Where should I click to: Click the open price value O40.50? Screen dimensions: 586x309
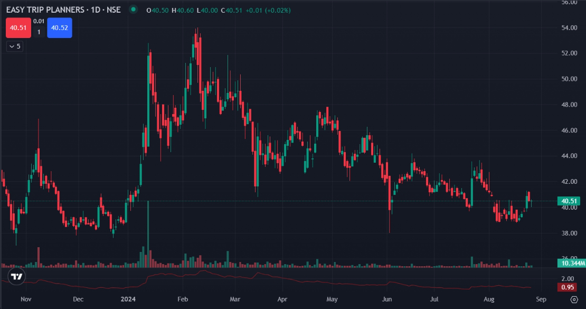tap(157, 11)
